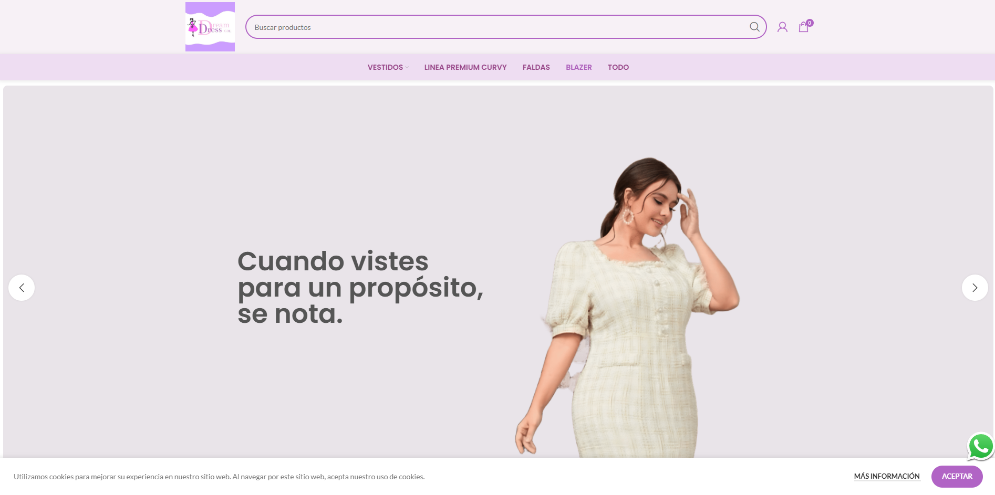Click the cart item count badge
Image resolution: width=995 pixels, height=495 pixels.
click(x=810, y=23)
